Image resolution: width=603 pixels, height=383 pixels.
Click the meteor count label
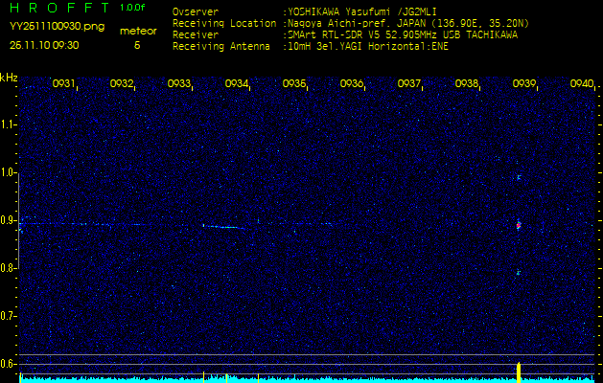[138, 32]
